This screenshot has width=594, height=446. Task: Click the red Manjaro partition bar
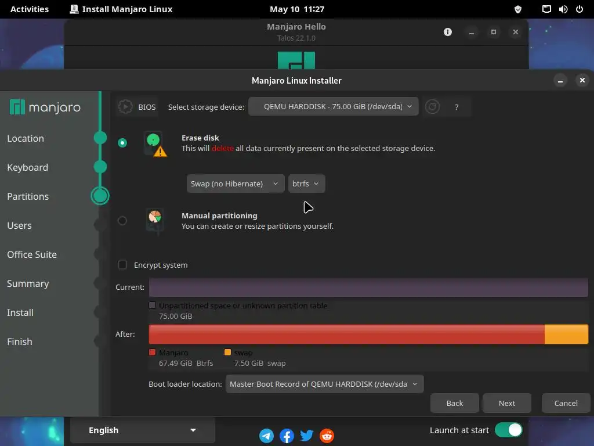pos(347,334)
